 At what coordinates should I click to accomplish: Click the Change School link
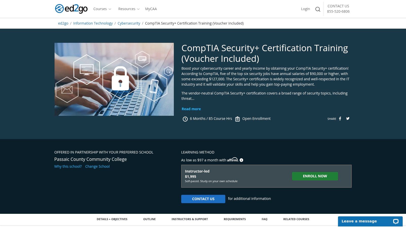pos(97,166)
